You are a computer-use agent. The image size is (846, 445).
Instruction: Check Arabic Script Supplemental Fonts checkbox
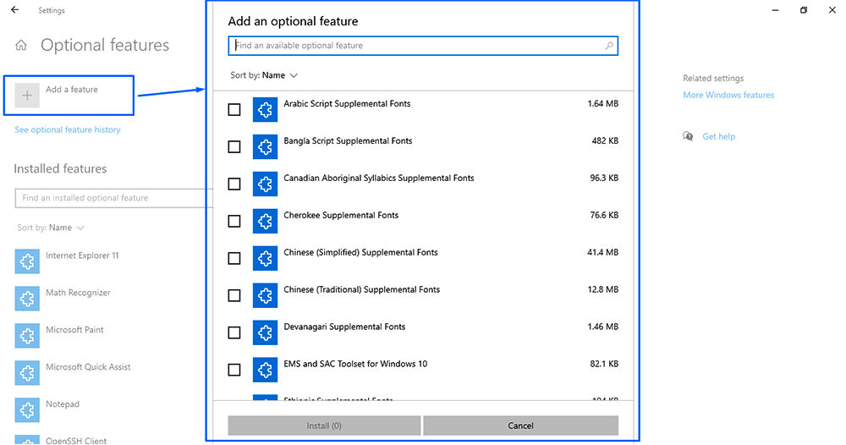[234, 109]
